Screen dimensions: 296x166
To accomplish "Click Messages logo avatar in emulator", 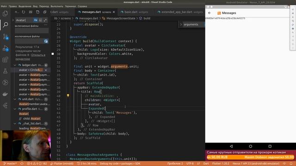I will tap(219, 13).
